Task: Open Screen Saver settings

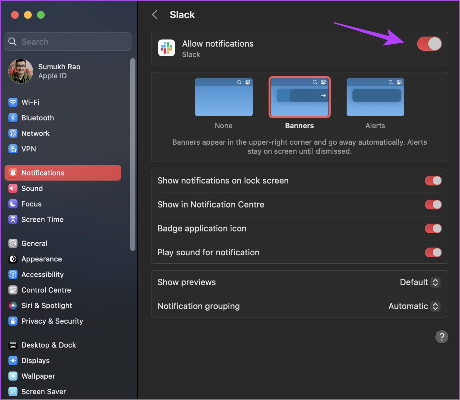Action: click(63, 392)
